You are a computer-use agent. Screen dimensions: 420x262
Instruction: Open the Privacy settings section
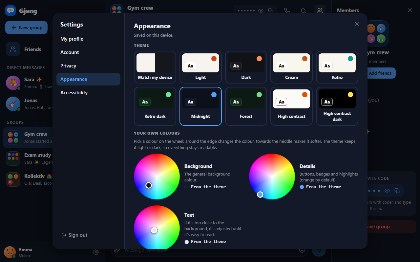pos(88,66)
